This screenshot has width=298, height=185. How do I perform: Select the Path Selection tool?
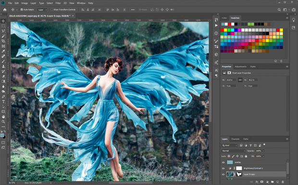tap(3, 107)
